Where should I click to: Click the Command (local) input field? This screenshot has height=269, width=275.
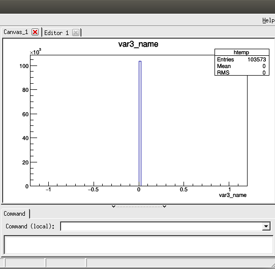[161, 226]
